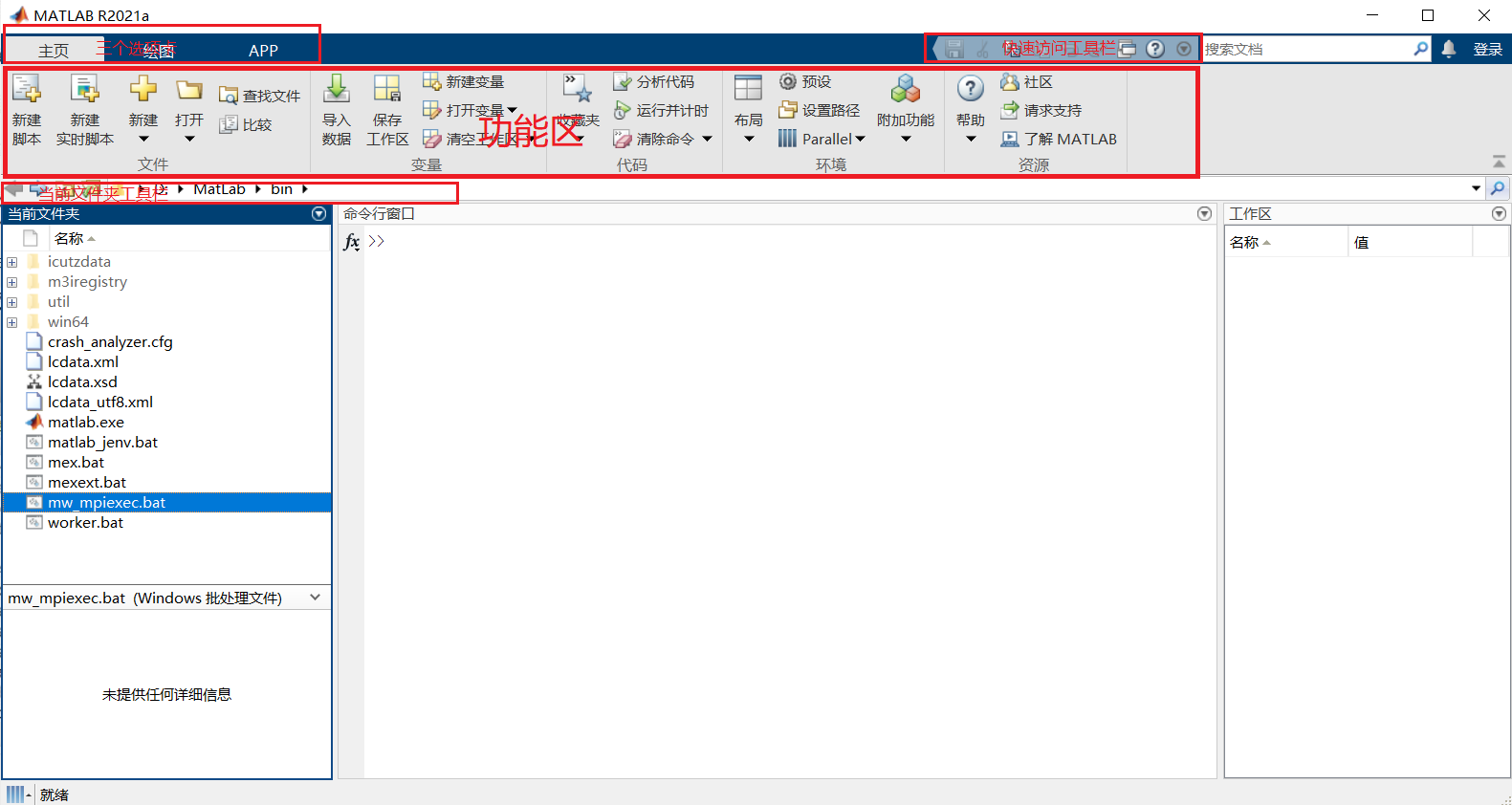The image size is (1512, 805).
Task: Open the address bar path dropdown
Action: coord(1476,188)
